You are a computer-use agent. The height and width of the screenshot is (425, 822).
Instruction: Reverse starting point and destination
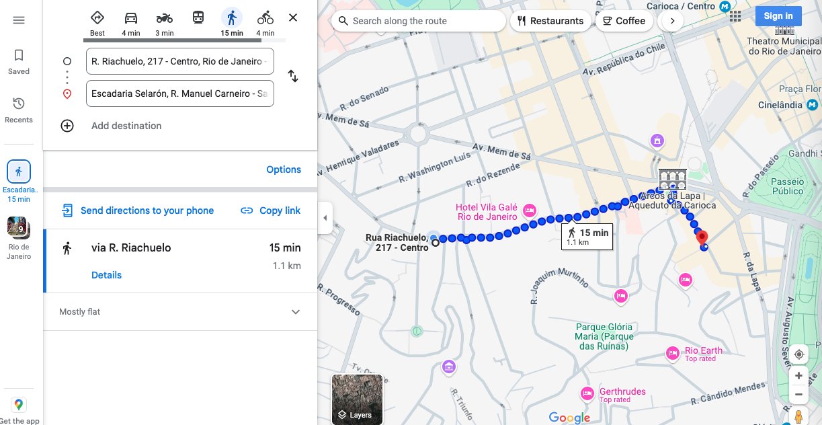pyautogui.click(x=293, y=76)
